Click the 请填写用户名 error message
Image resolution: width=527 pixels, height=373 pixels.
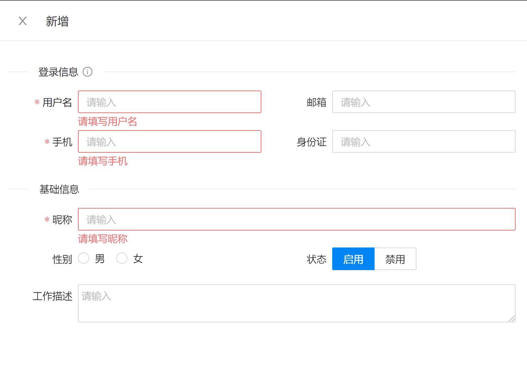point(107,122)
